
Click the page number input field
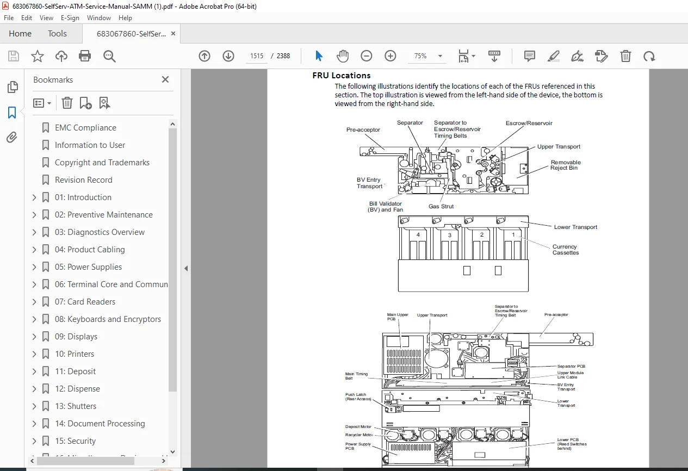click(x=256, y=56)
